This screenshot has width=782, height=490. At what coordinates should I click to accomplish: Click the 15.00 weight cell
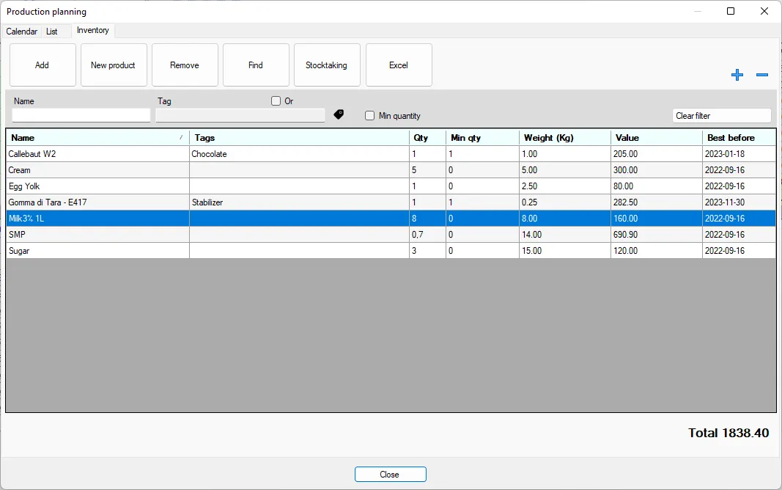(x=564, y=250)
